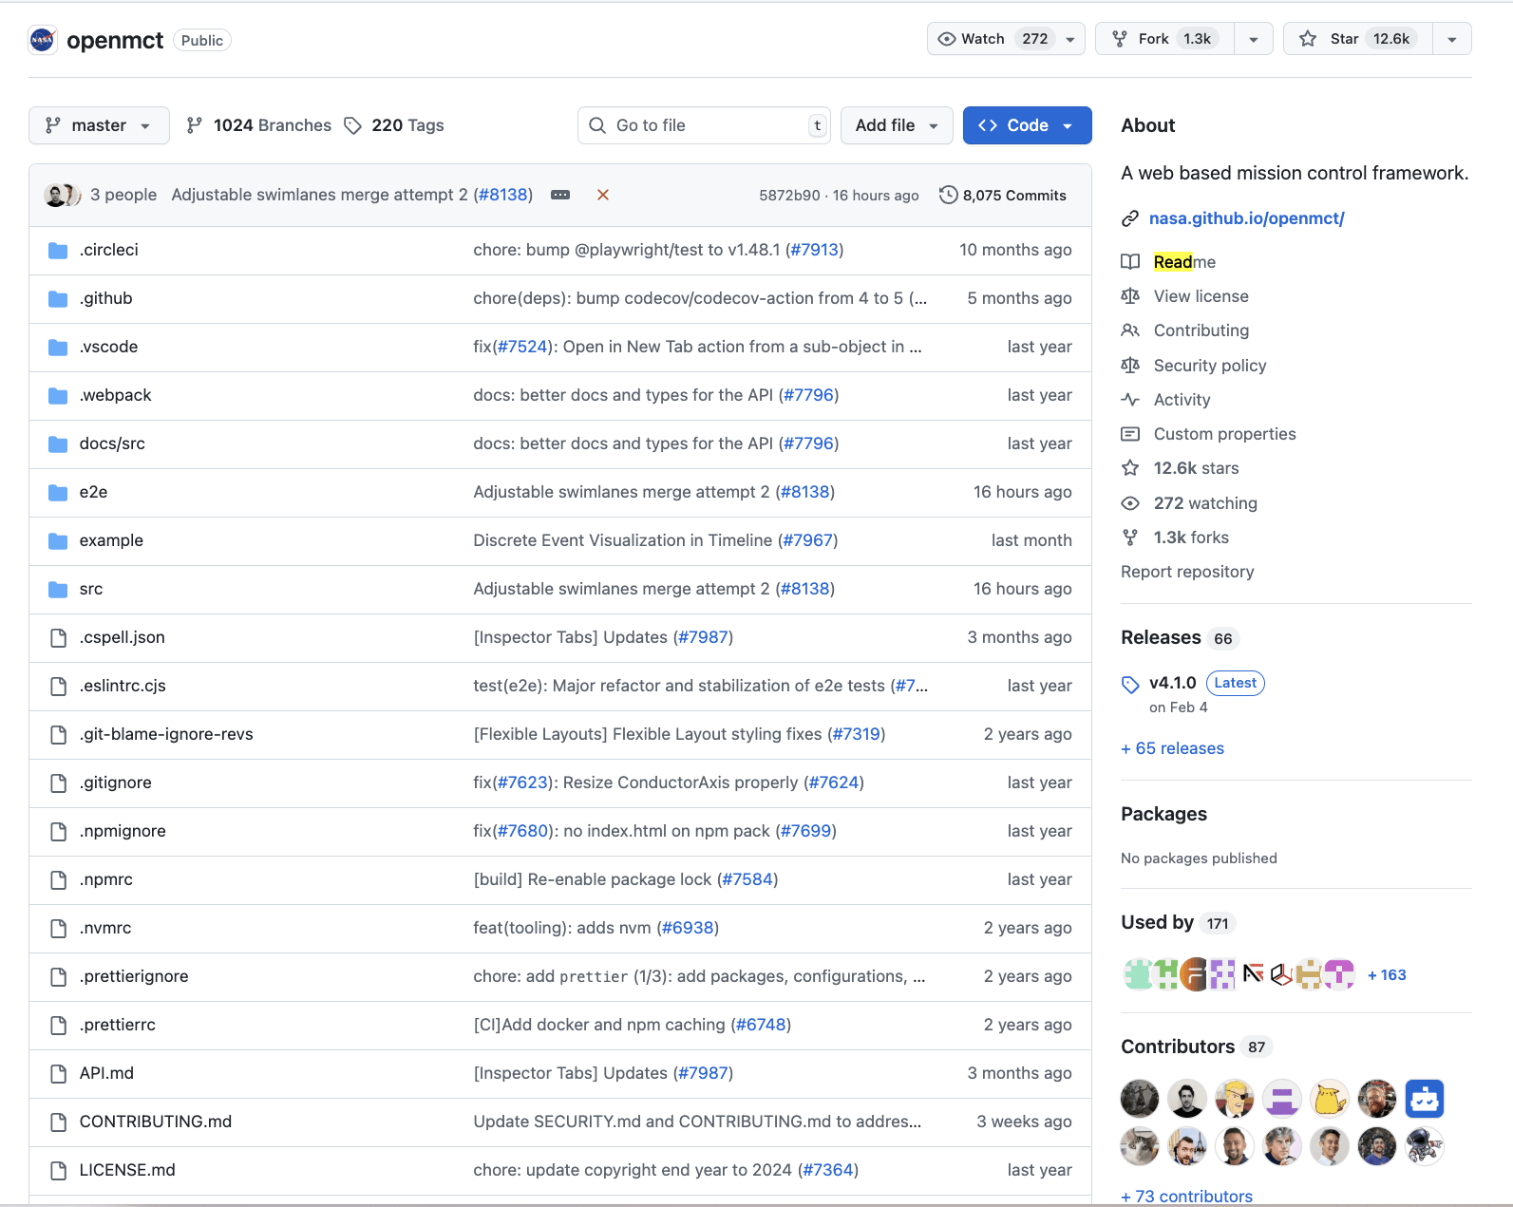
Task: Click the forks icon in About
Action: (1130, 537)
